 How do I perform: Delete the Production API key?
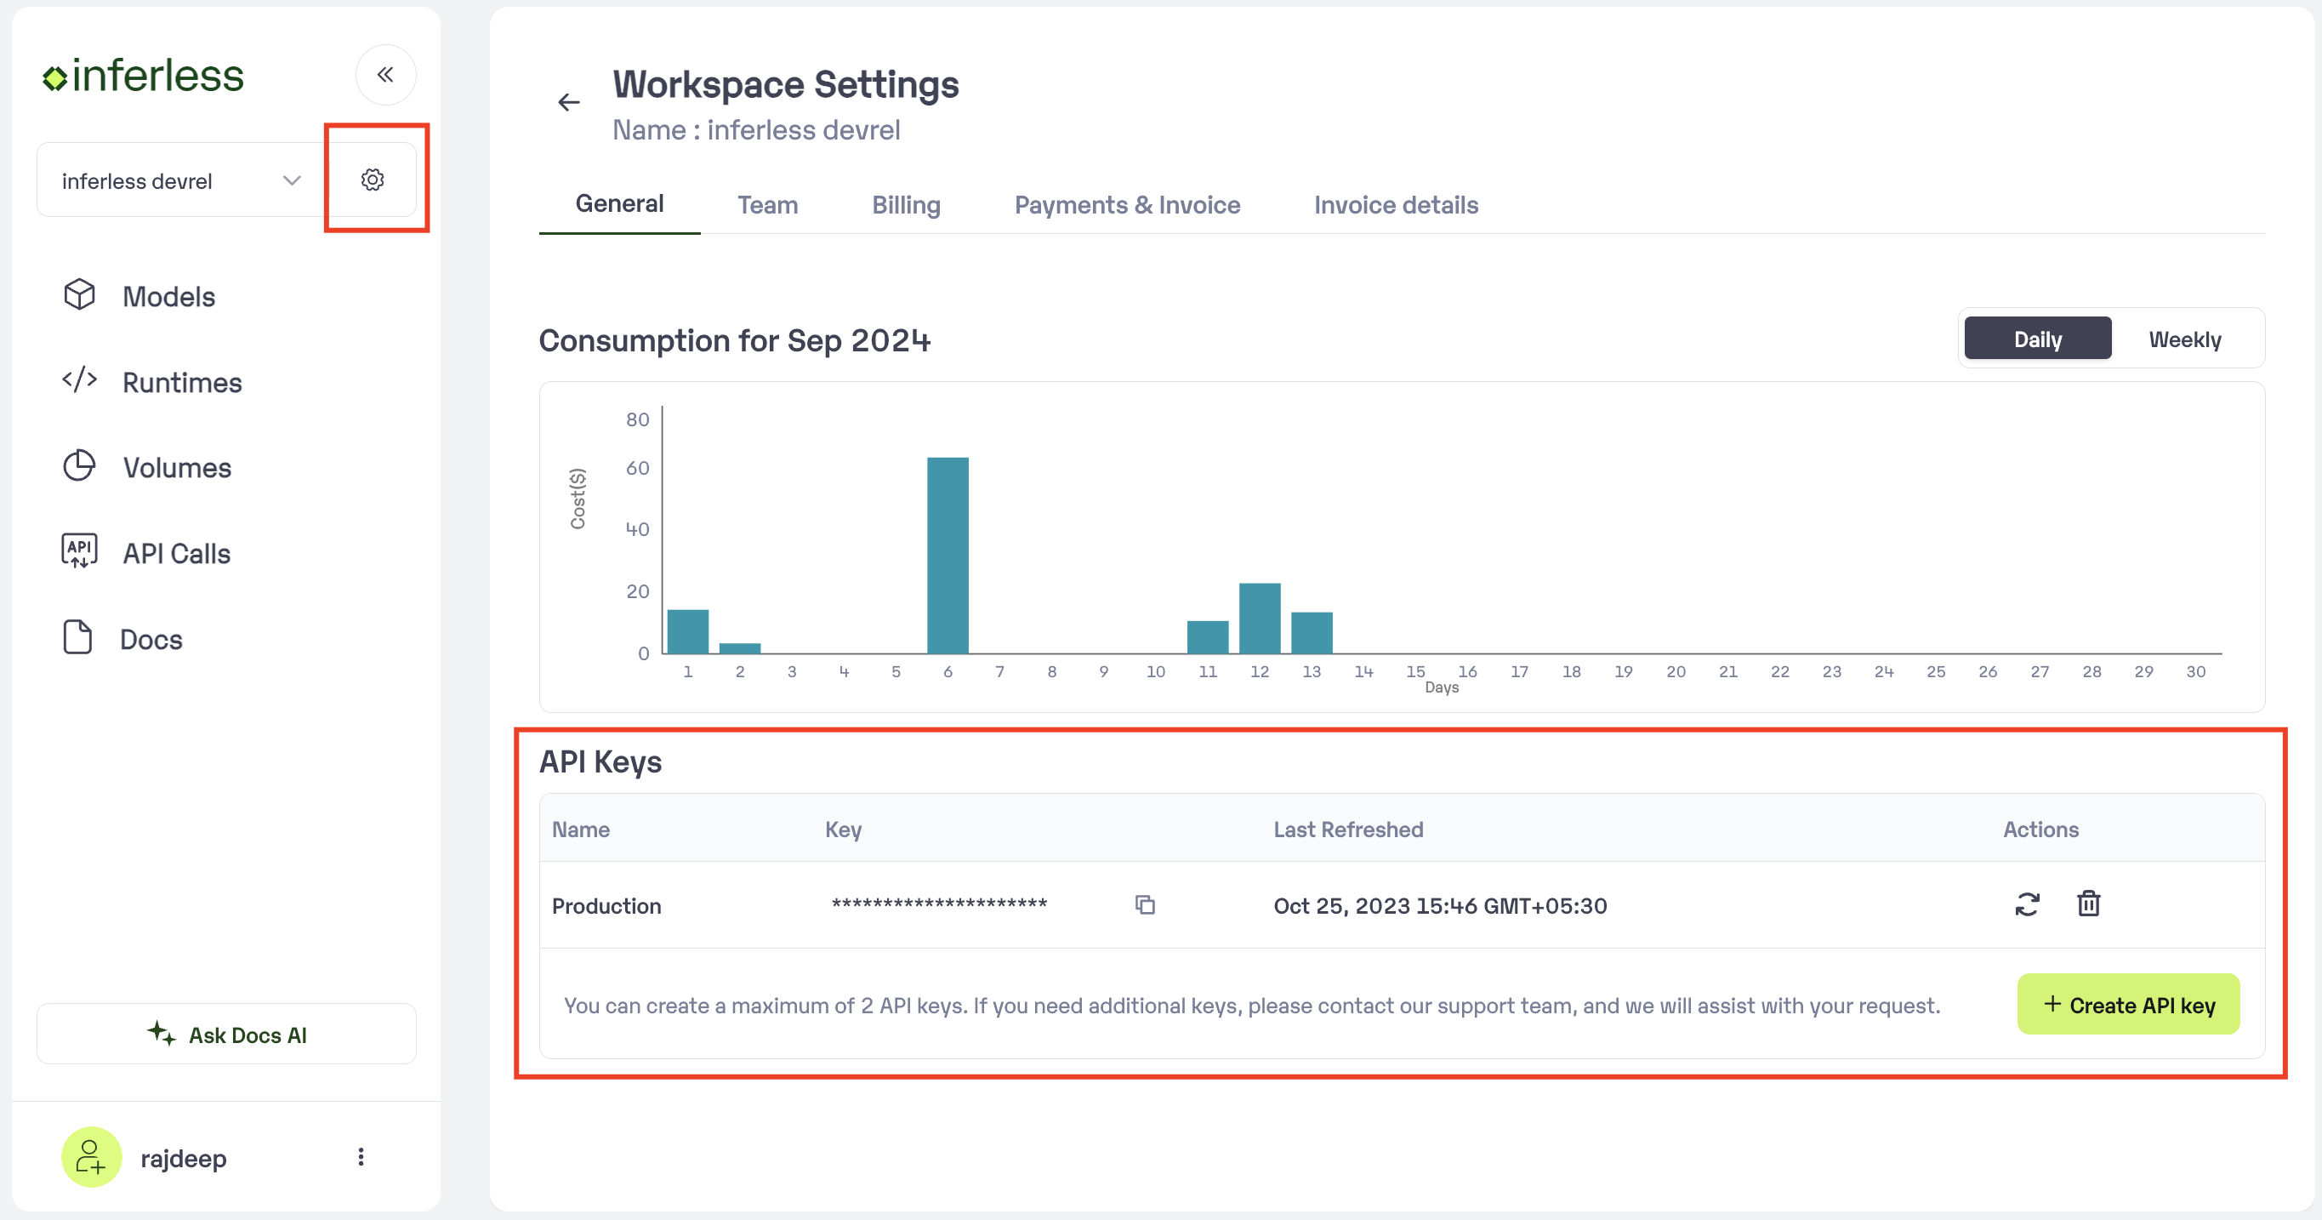tap(2089, 904)
